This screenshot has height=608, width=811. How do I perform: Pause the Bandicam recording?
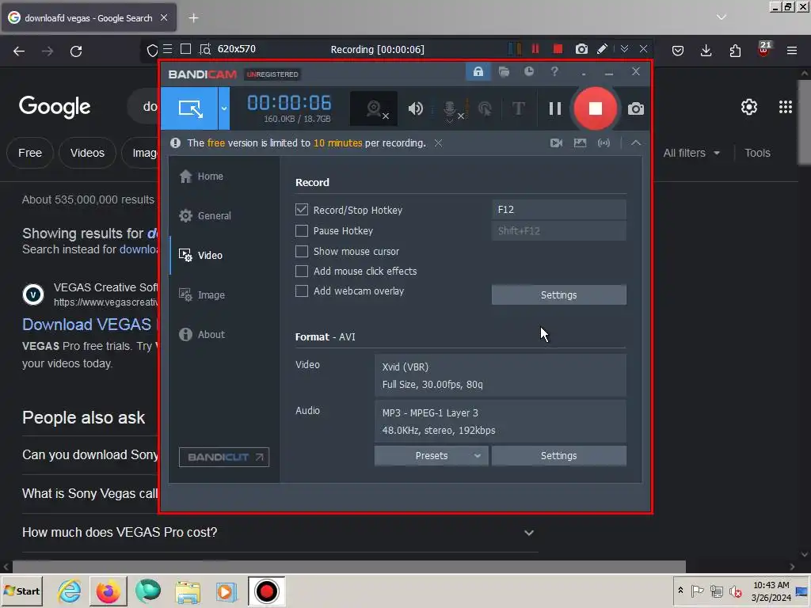coord(555,108)
